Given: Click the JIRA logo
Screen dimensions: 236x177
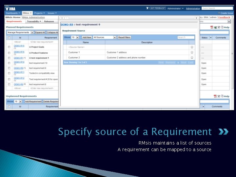Looking at the screenshot, I should tap(10, 8).
